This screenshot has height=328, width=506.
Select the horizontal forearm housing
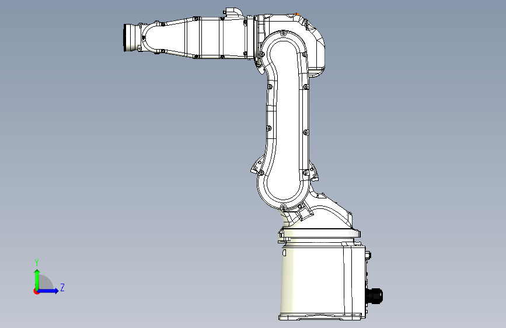click(x=223, y=38)
